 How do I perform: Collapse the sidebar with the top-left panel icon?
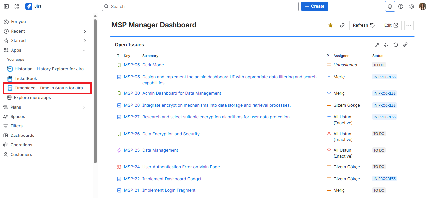coord(6,6)
